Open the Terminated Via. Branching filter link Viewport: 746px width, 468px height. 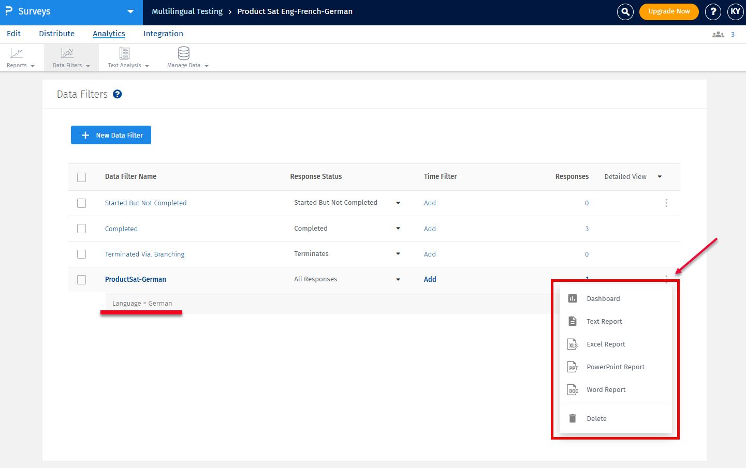pos(145,254)
